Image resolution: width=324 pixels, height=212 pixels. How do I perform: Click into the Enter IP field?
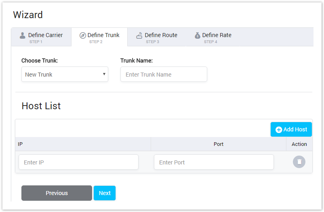[x=78, y=162]
